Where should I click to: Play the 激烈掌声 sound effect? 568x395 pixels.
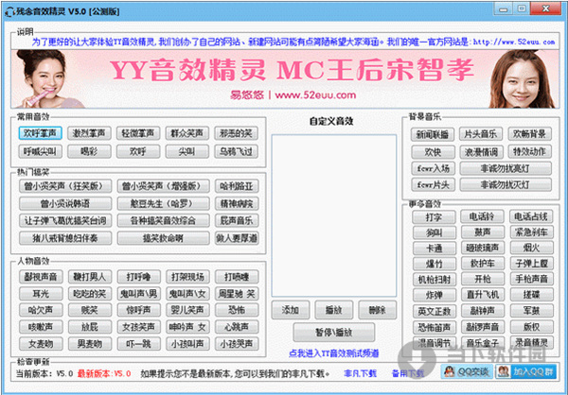click(89, 133)
